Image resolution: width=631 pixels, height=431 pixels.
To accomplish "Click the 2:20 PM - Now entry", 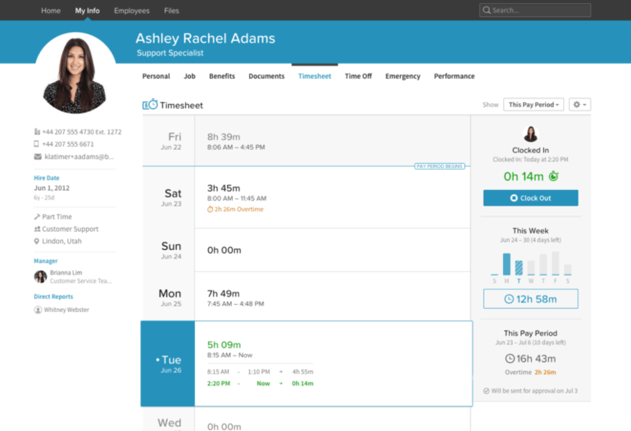I will [260, 383].
